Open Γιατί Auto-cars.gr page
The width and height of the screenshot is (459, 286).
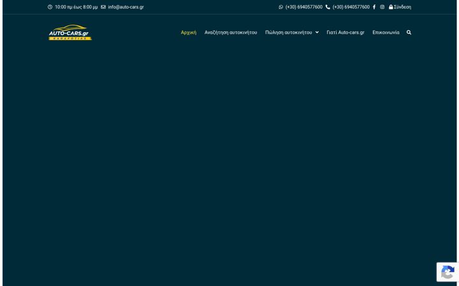pos(346,32)
